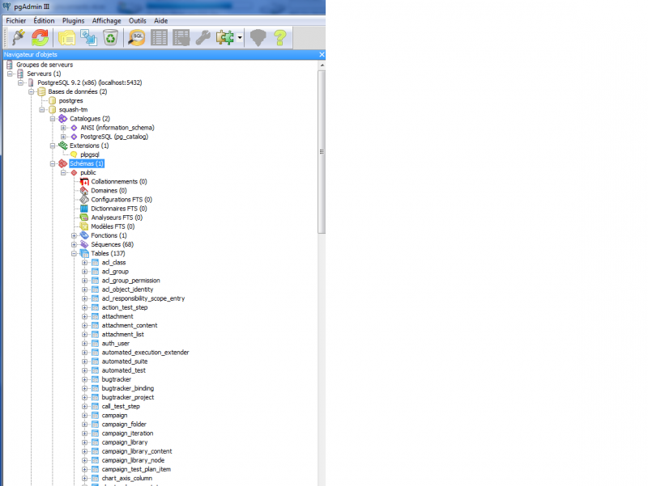Click the squash-tm database cylinder icon
648x486 pixels.
click(52, 110)
